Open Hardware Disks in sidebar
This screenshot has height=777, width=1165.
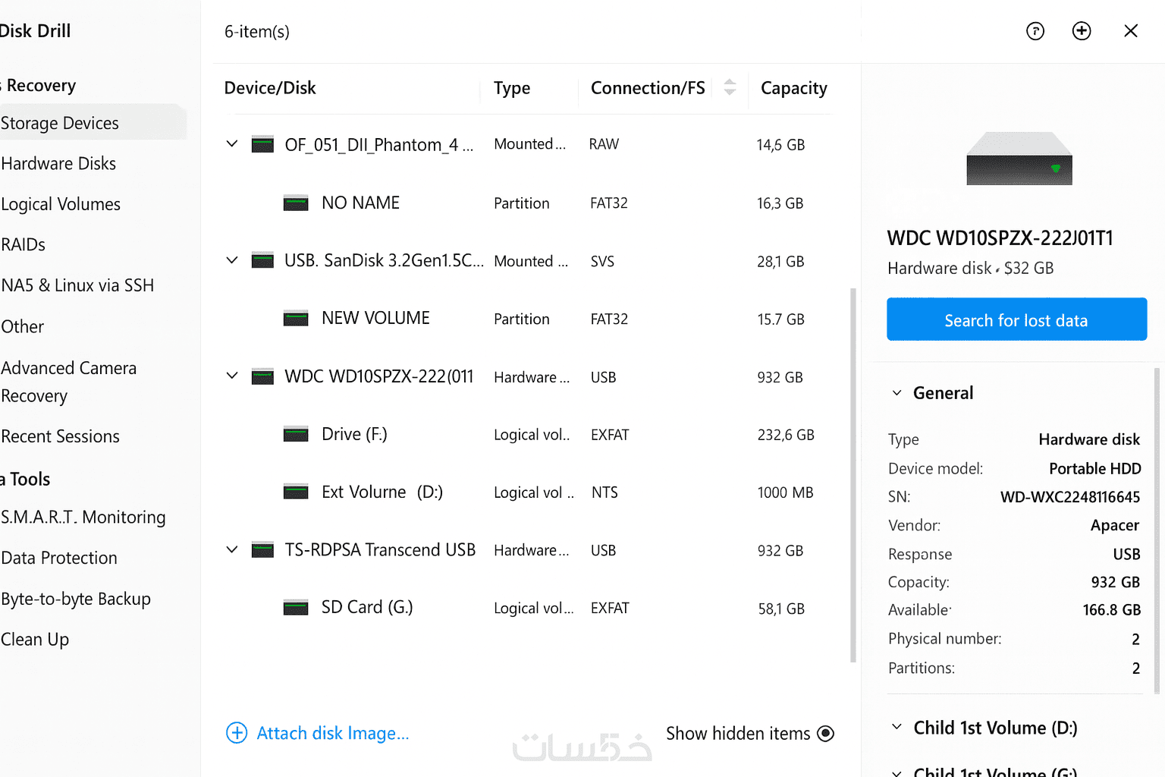click(58, 163)
